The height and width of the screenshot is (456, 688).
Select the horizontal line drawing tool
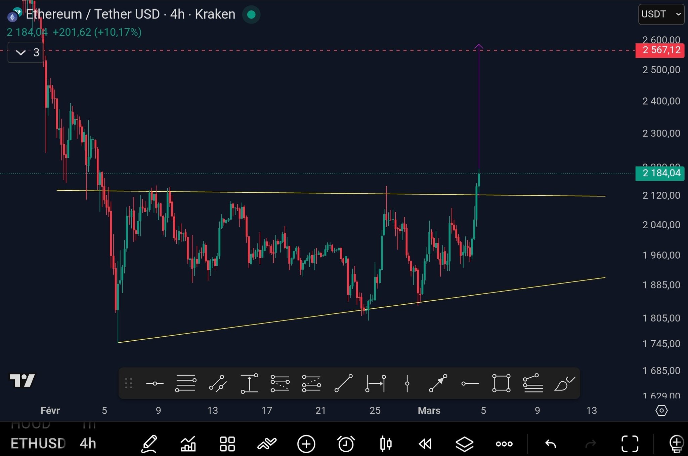coord(155,383)
